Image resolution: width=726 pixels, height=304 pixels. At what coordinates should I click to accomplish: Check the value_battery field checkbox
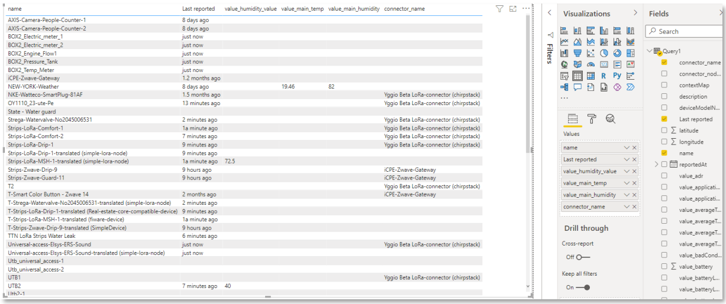[664, 266]
